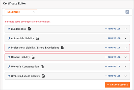The height and width of the screenshot is (90, 134).
Task: Expand Automobile Liability details chevron
Action: (x=125, y=38)
